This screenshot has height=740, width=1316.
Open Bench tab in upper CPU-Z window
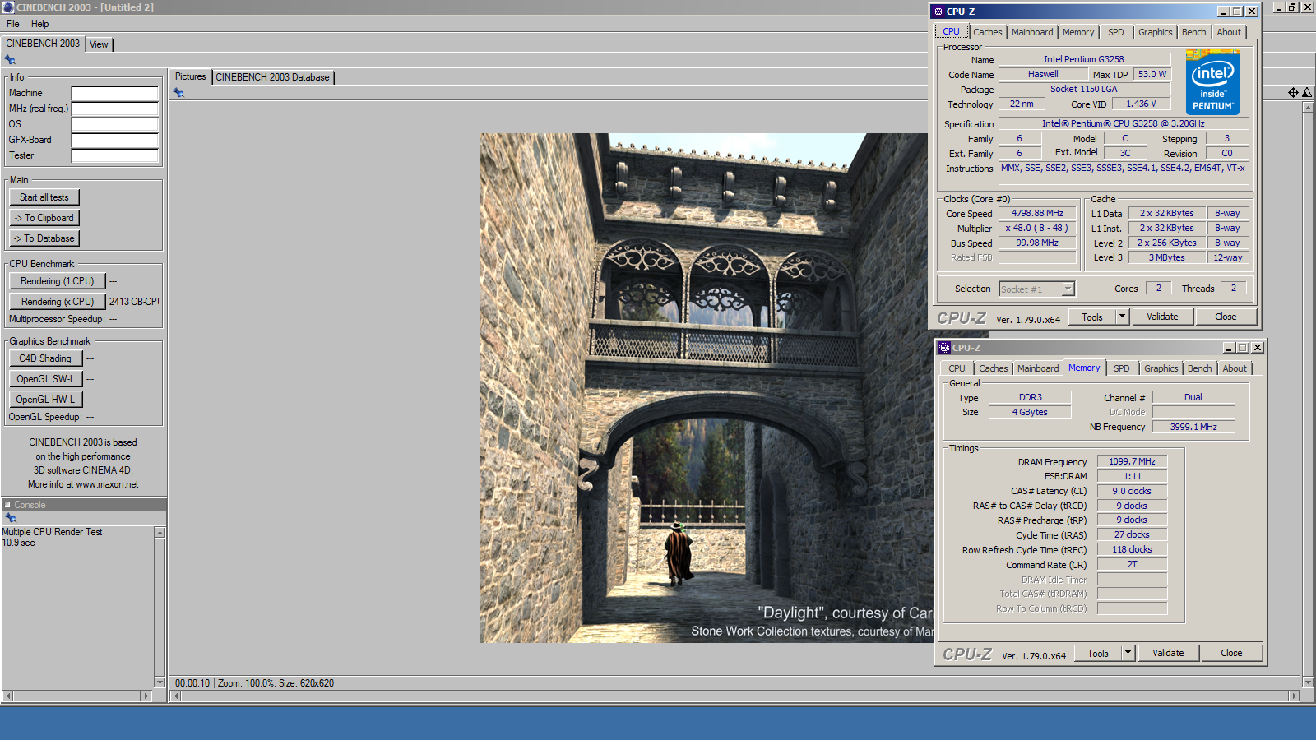pos(1194,32)
